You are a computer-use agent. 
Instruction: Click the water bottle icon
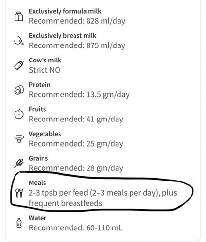[x=19, y=223]
